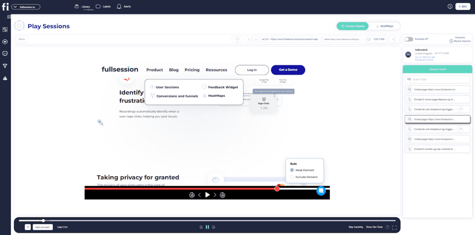Switch to the Session Replay tab
The height and width of the screenshot is (235, 475).
pos(353,26)
